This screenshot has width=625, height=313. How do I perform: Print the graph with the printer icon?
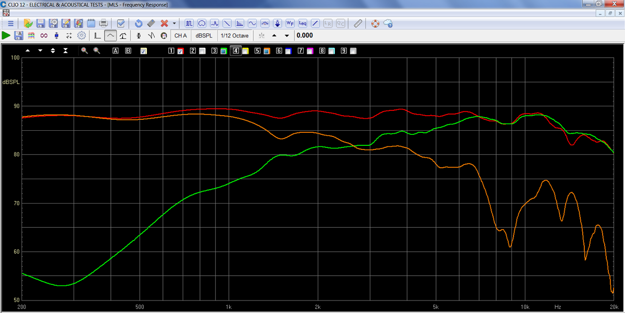(x=103, y=23)
